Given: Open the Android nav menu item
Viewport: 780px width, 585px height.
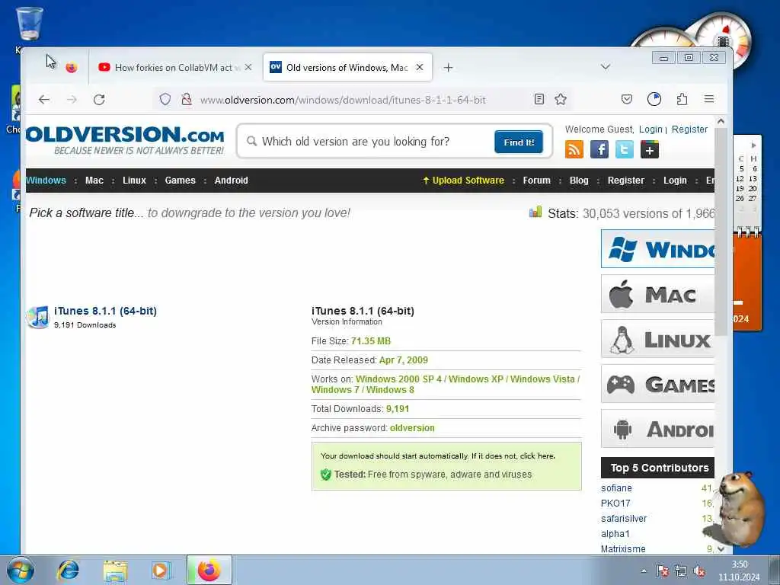Looking at the screenshot, I should point(232,180).
